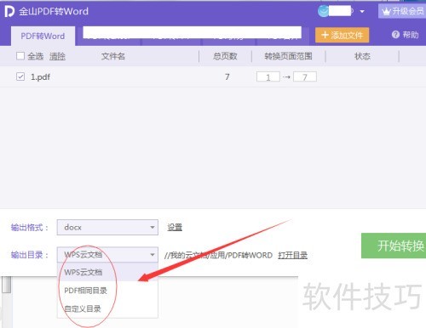Open the 帮助 help link
Image resolution: width=426 pixels, height=328 pixels.
tap(406, 35)
